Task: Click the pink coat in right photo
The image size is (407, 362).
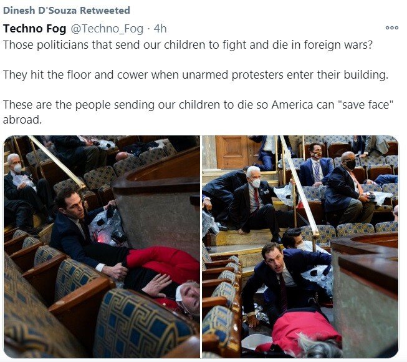Action: (x=304, y=330)
